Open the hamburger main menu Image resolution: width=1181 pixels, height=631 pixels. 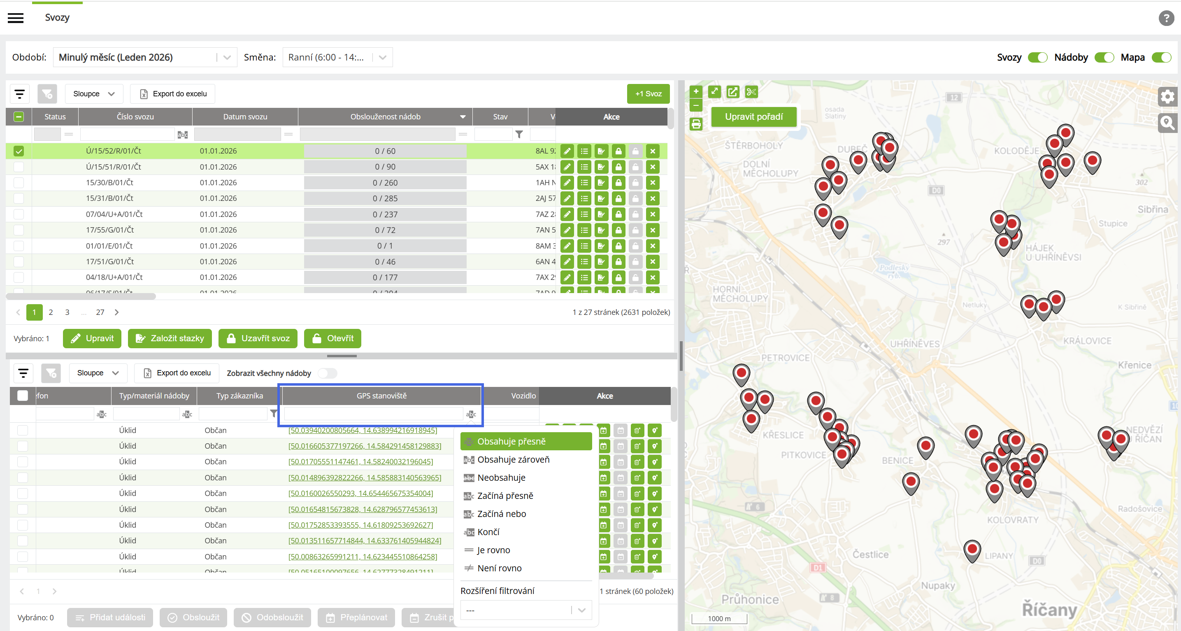[16, 18]
